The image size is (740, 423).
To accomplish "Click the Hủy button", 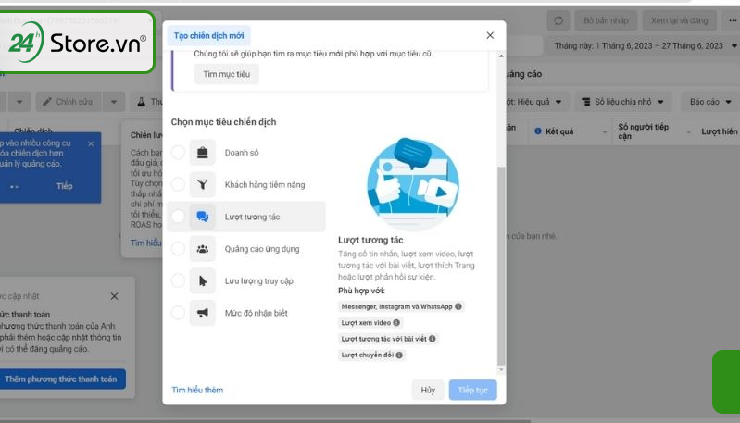I will click(428, 390).
